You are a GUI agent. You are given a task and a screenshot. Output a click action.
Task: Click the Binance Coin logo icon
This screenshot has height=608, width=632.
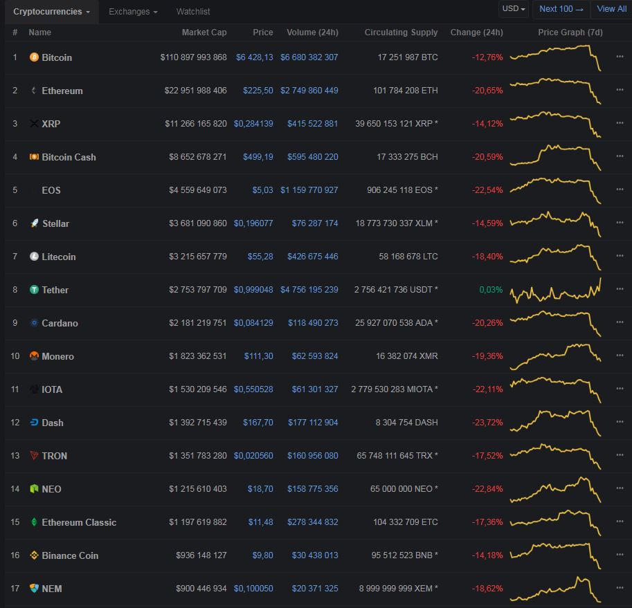(x=34, y=555)
